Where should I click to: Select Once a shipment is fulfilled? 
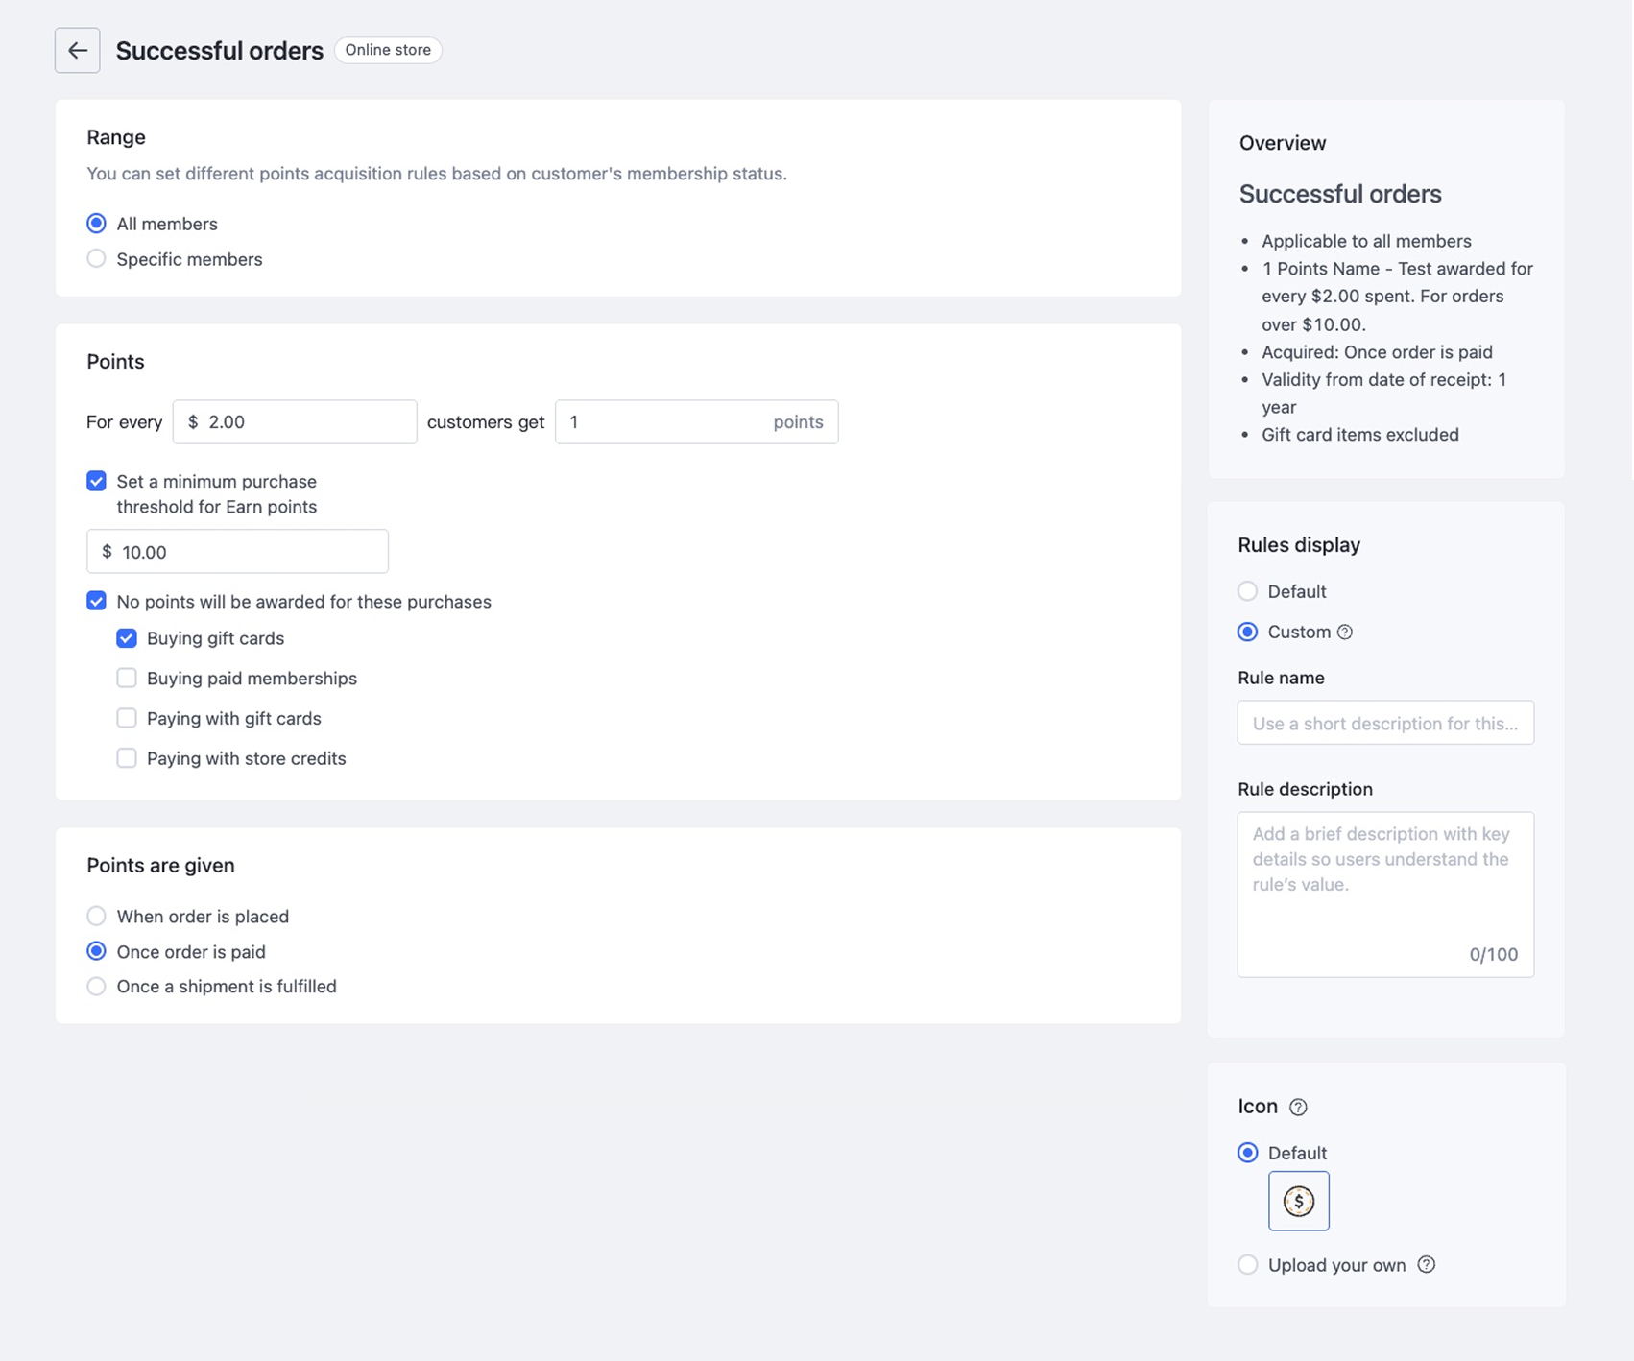click(96, 987)
